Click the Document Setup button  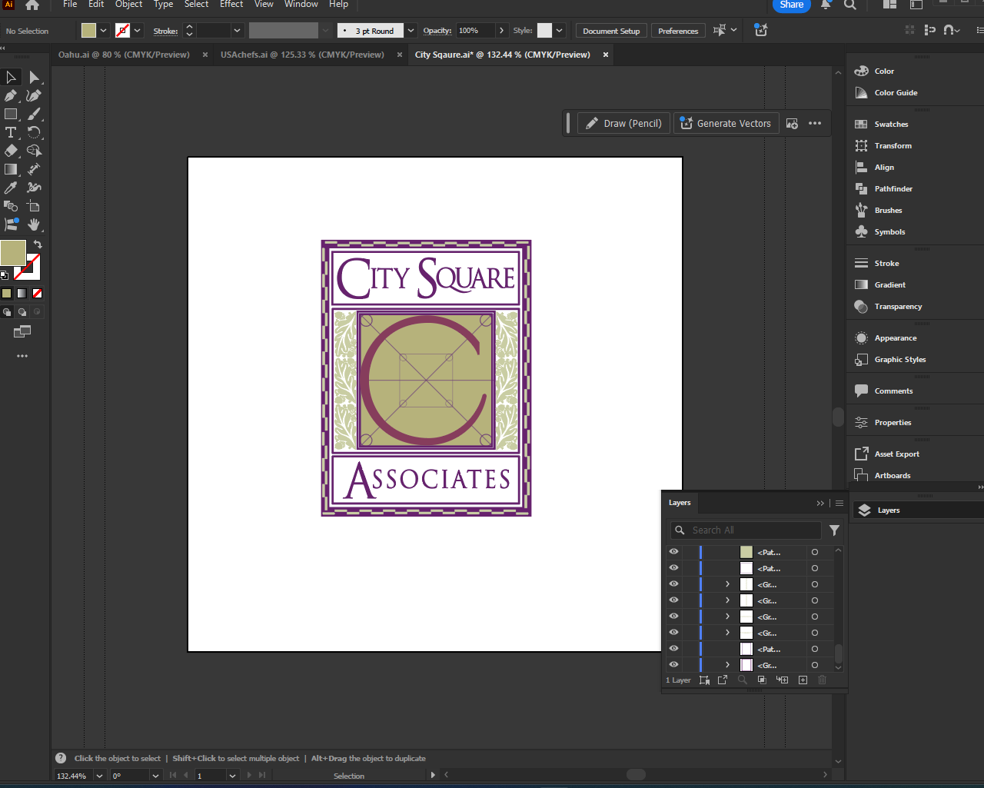[x=611, y=31]
